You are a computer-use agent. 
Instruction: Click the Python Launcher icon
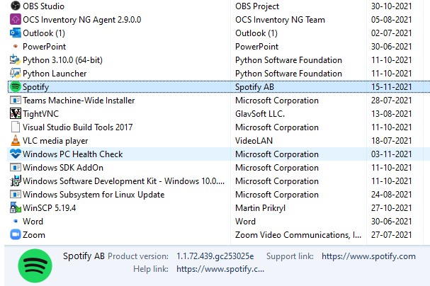click(x=16, y=73)
